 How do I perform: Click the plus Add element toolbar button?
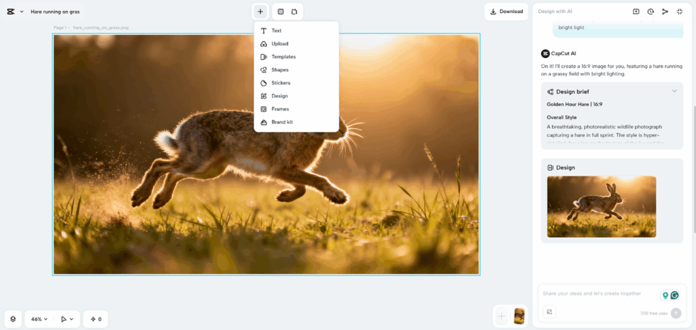coord(260,12)
